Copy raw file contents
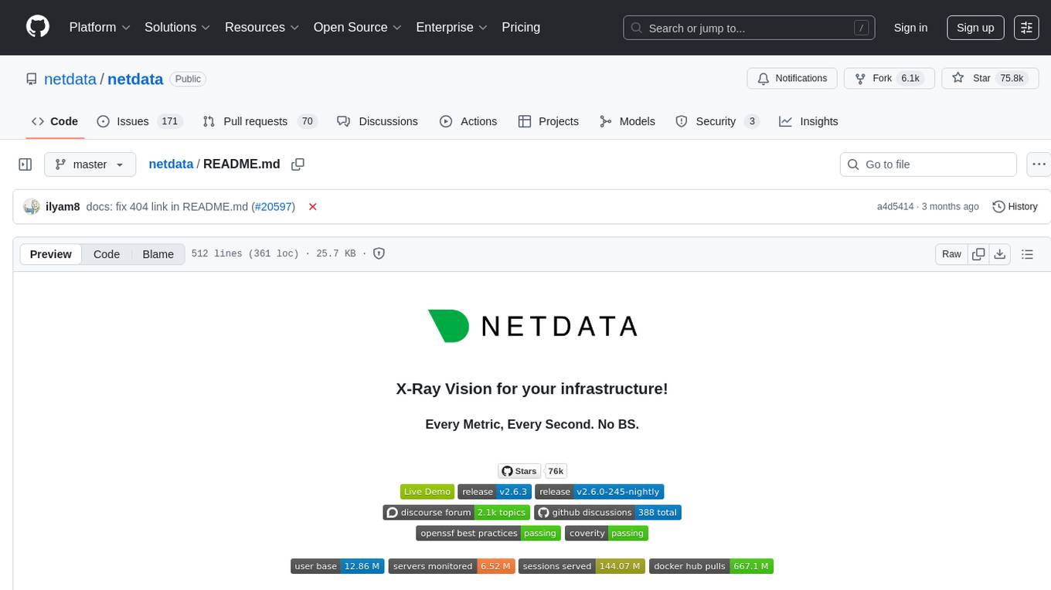Image resolution: width=1051 pixels, height=590 pixels. [x=978, y=254]
